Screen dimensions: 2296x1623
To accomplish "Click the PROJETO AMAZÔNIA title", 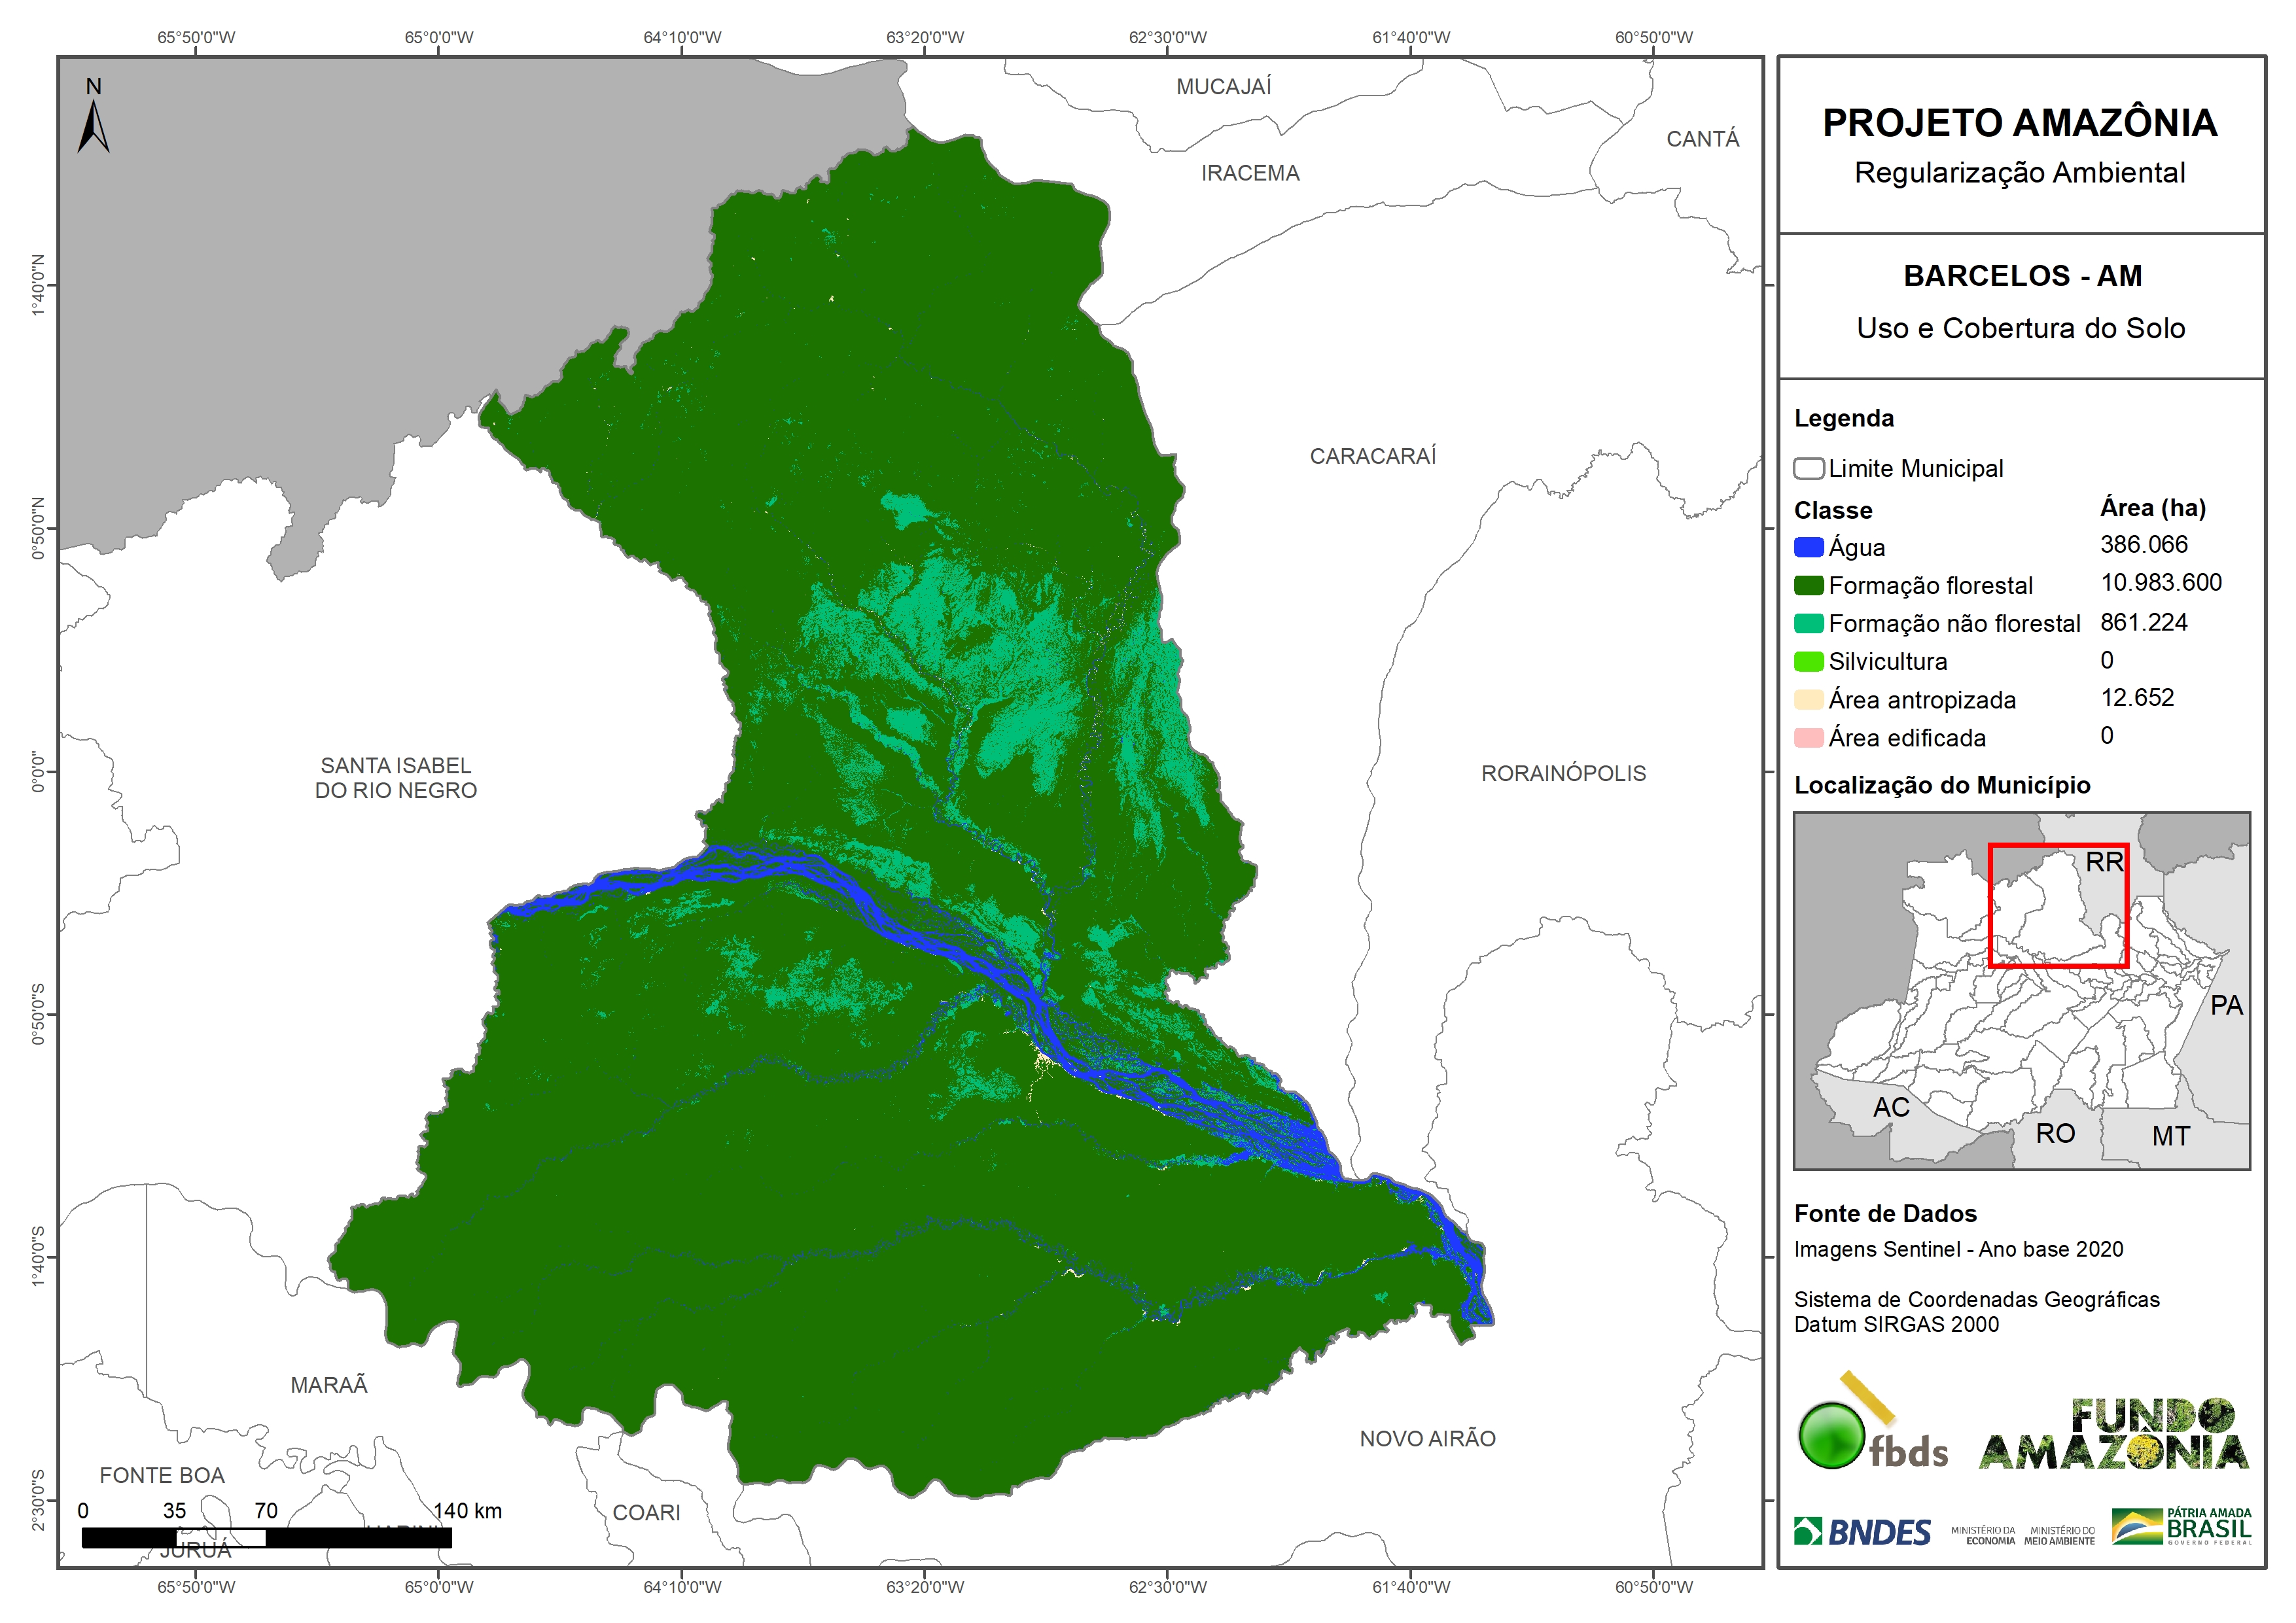I will (x=2019, y=123).
